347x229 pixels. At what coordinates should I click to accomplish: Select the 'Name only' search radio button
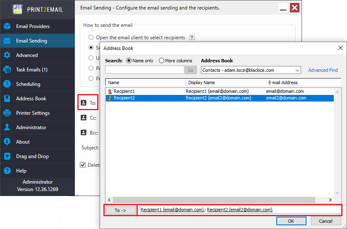(129, 61)
